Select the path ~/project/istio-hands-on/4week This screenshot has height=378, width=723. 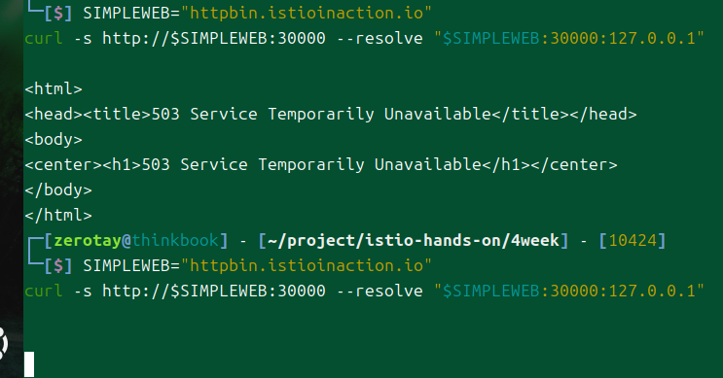click(414, 240)
